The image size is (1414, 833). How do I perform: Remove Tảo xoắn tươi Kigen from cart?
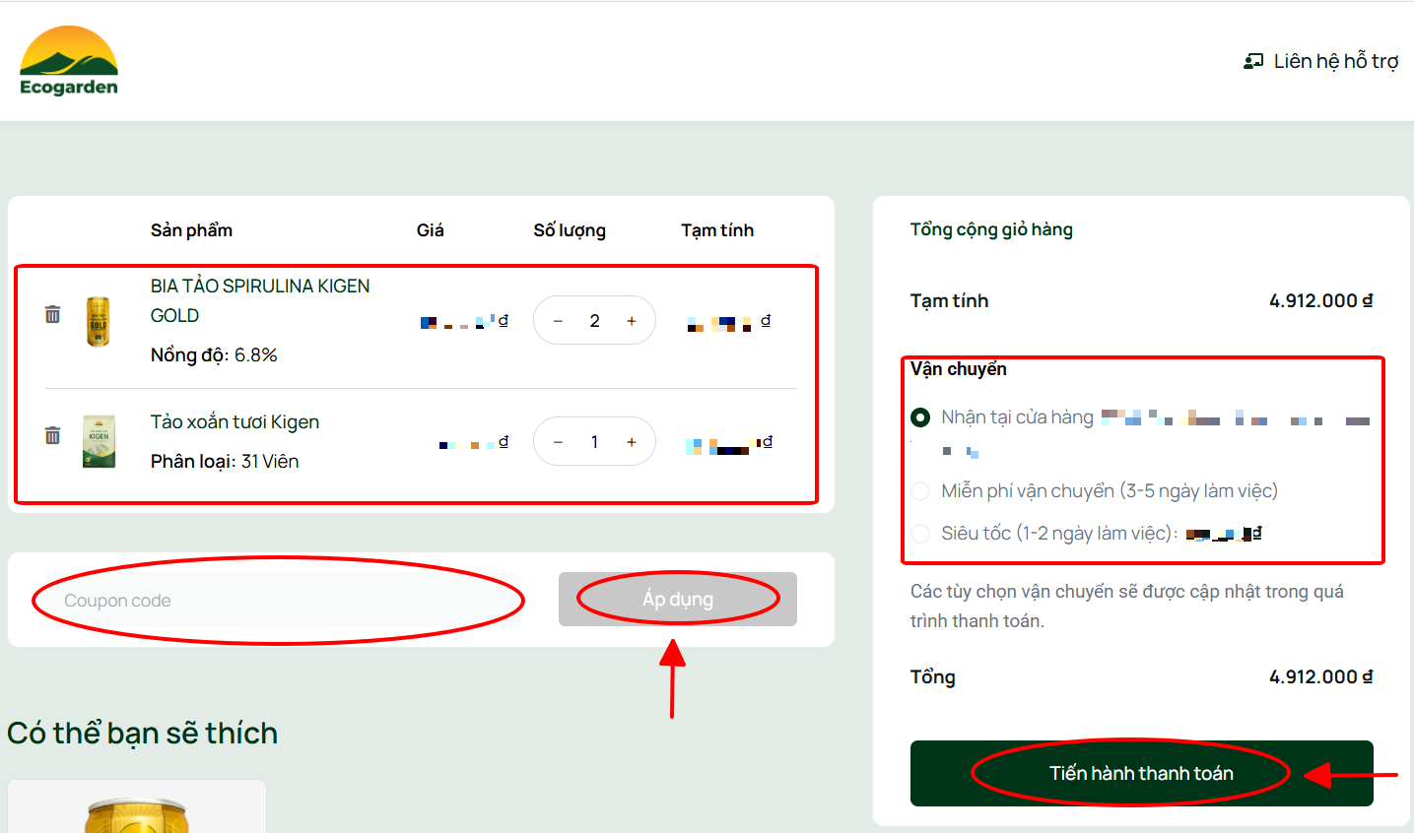53,435
